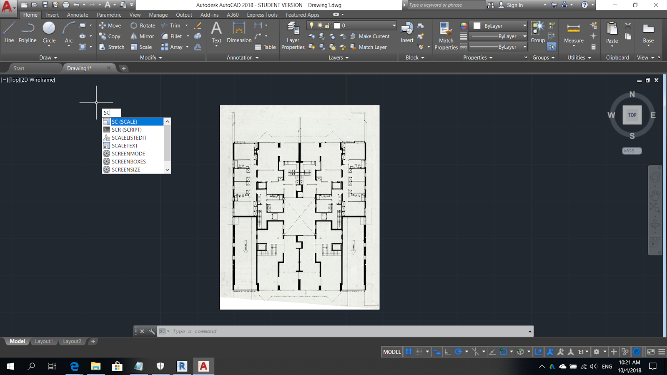Toggle snap mode in status bar
The width and height of the screenshot is (667, 375).
point(419,352)
